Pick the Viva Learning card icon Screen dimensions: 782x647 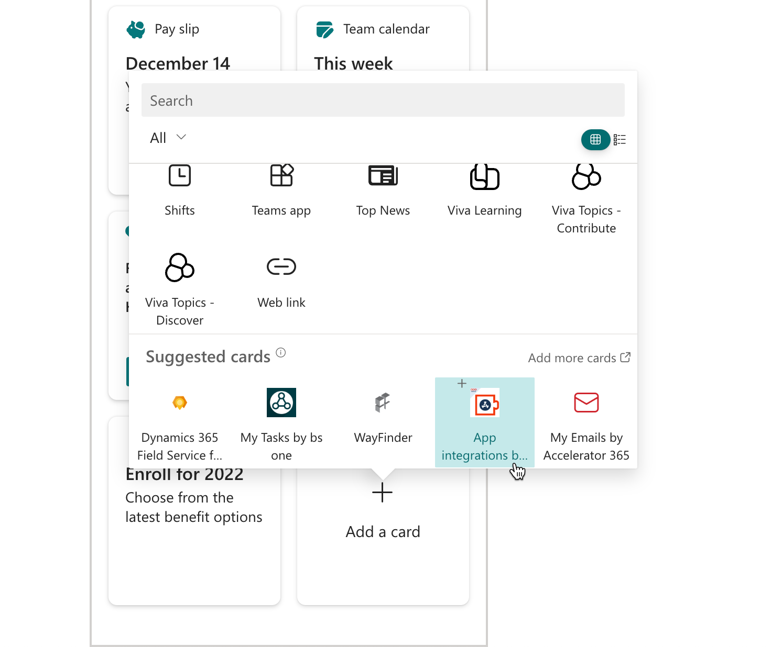pos(485,176)
